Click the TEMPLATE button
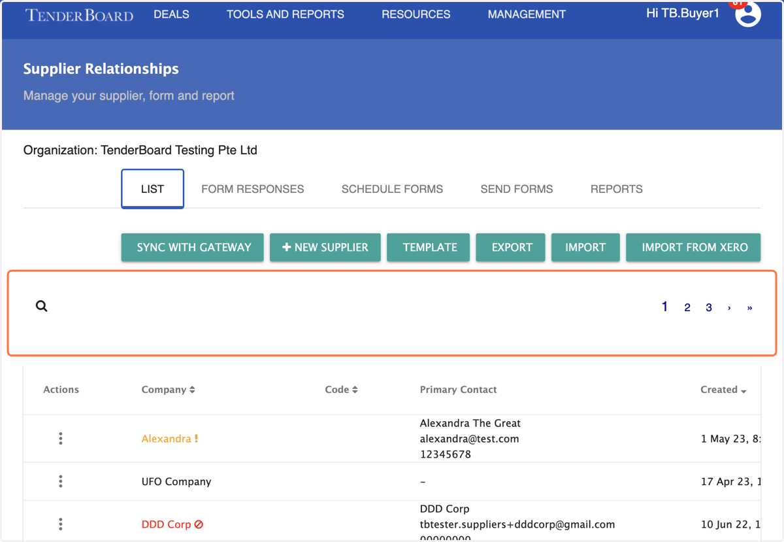 [429, 247]
